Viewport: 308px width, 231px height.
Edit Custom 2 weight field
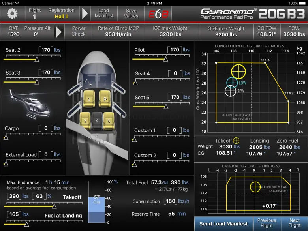coord(175,155)
